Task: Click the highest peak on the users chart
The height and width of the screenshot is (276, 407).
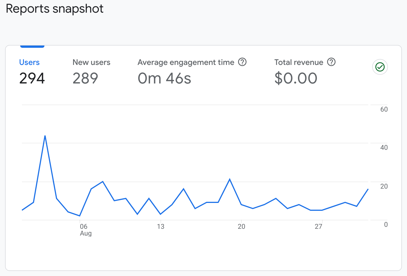Action: pyautogui.click(x=45, y=136)
